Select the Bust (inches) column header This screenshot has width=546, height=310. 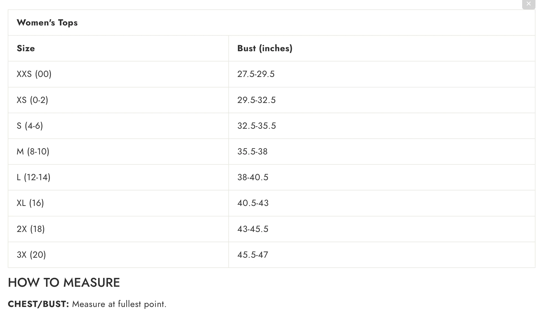click(x=265, y=48)
